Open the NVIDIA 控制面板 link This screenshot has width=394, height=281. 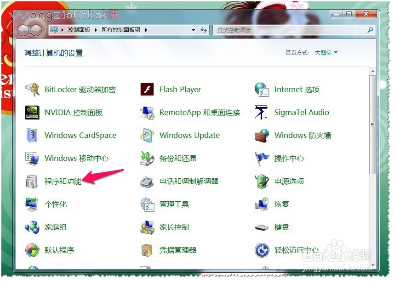point(74,113)
